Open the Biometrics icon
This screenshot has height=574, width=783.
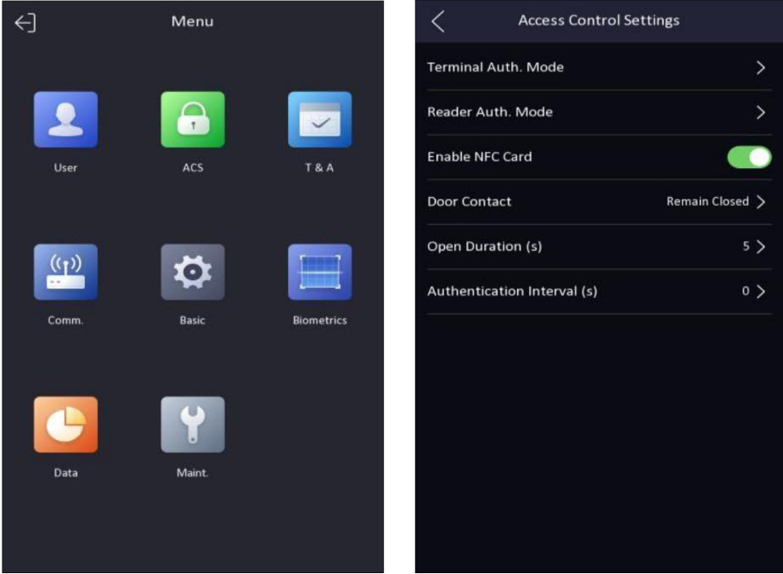[x=319, y=272]
